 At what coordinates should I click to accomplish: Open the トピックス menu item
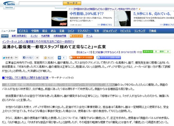click(125, 31)
